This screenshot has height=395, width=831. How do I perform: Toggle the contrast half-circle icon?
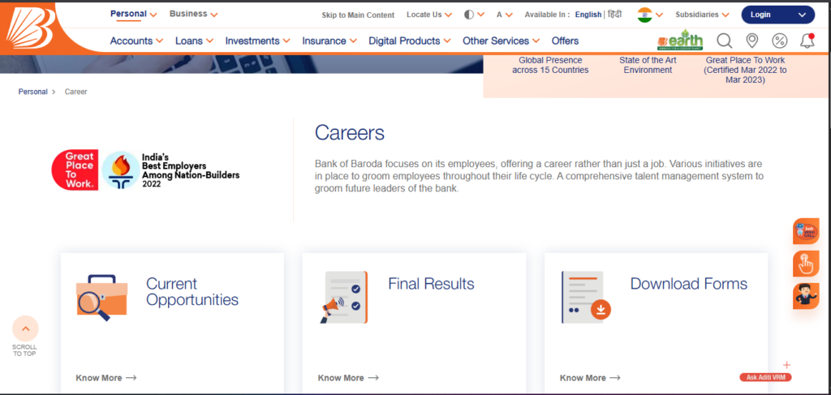tap(468, 15)
